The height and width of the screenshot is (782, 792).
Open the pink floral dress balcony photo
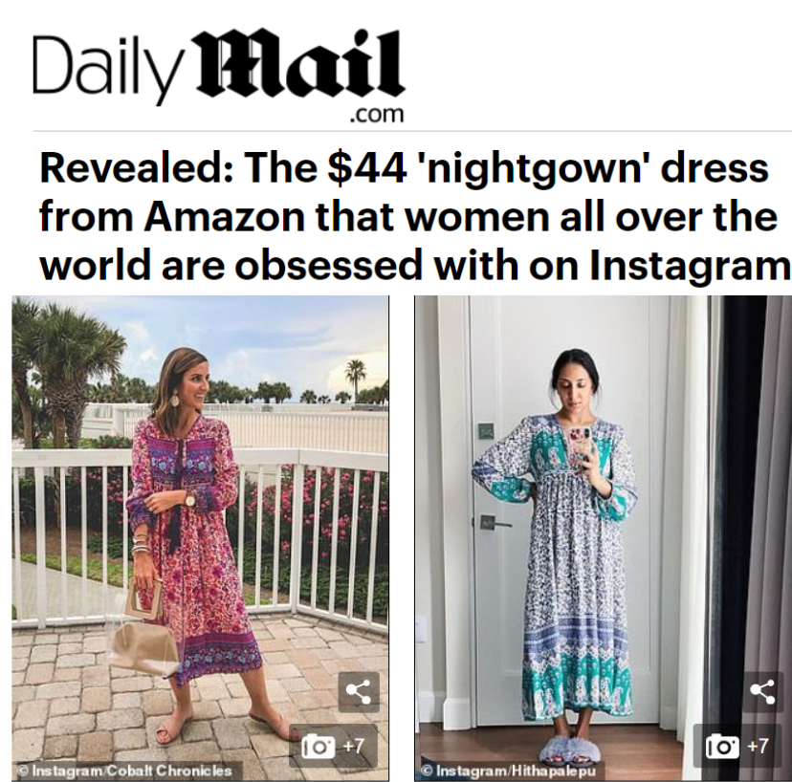coord(201,538)
